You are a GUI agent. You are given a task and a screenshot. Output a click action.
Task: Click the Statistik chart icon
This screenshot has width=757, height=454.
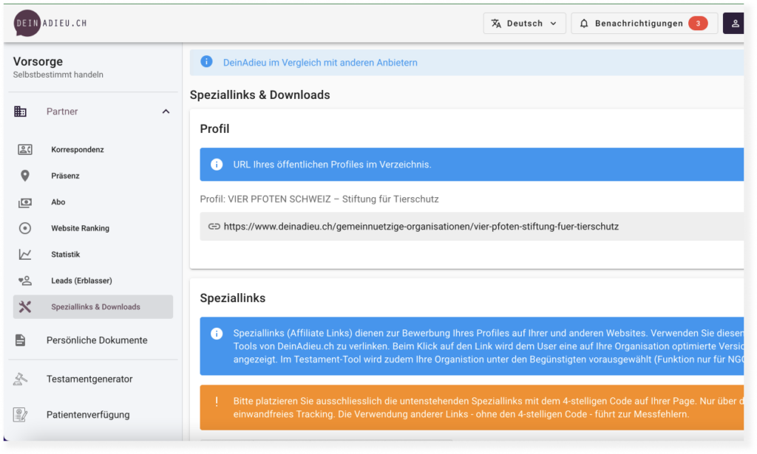pyautogui.click(x=25, y=255)
